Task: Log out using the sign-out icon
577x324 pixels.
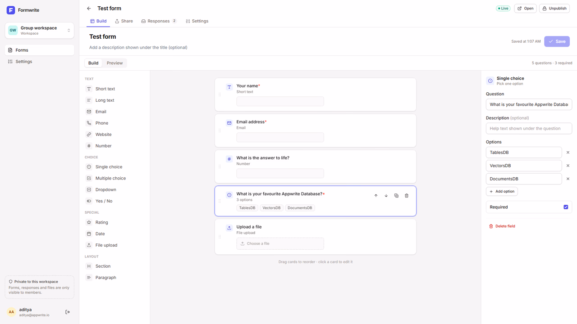Action: (x=68, y=312)
